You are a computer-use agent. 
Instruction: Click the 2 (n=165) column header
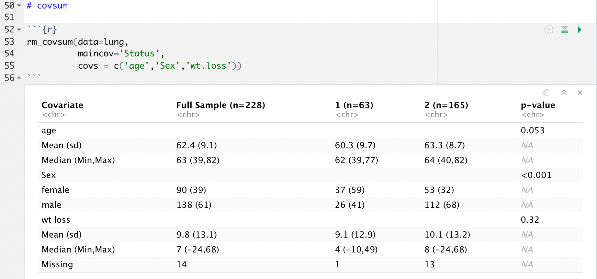pos(446,105)
